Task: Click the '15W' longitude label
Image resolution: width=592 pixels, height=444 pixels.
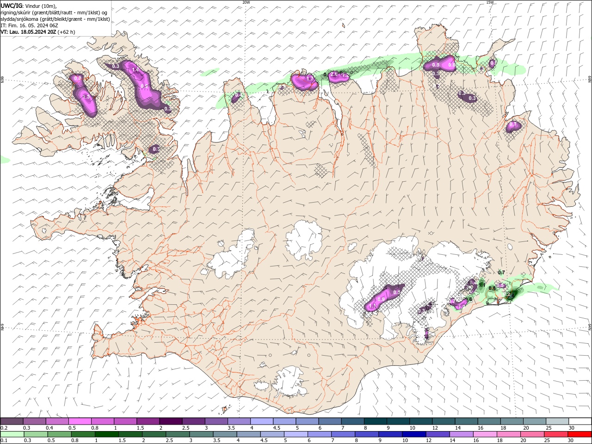Action: point(489,2)
